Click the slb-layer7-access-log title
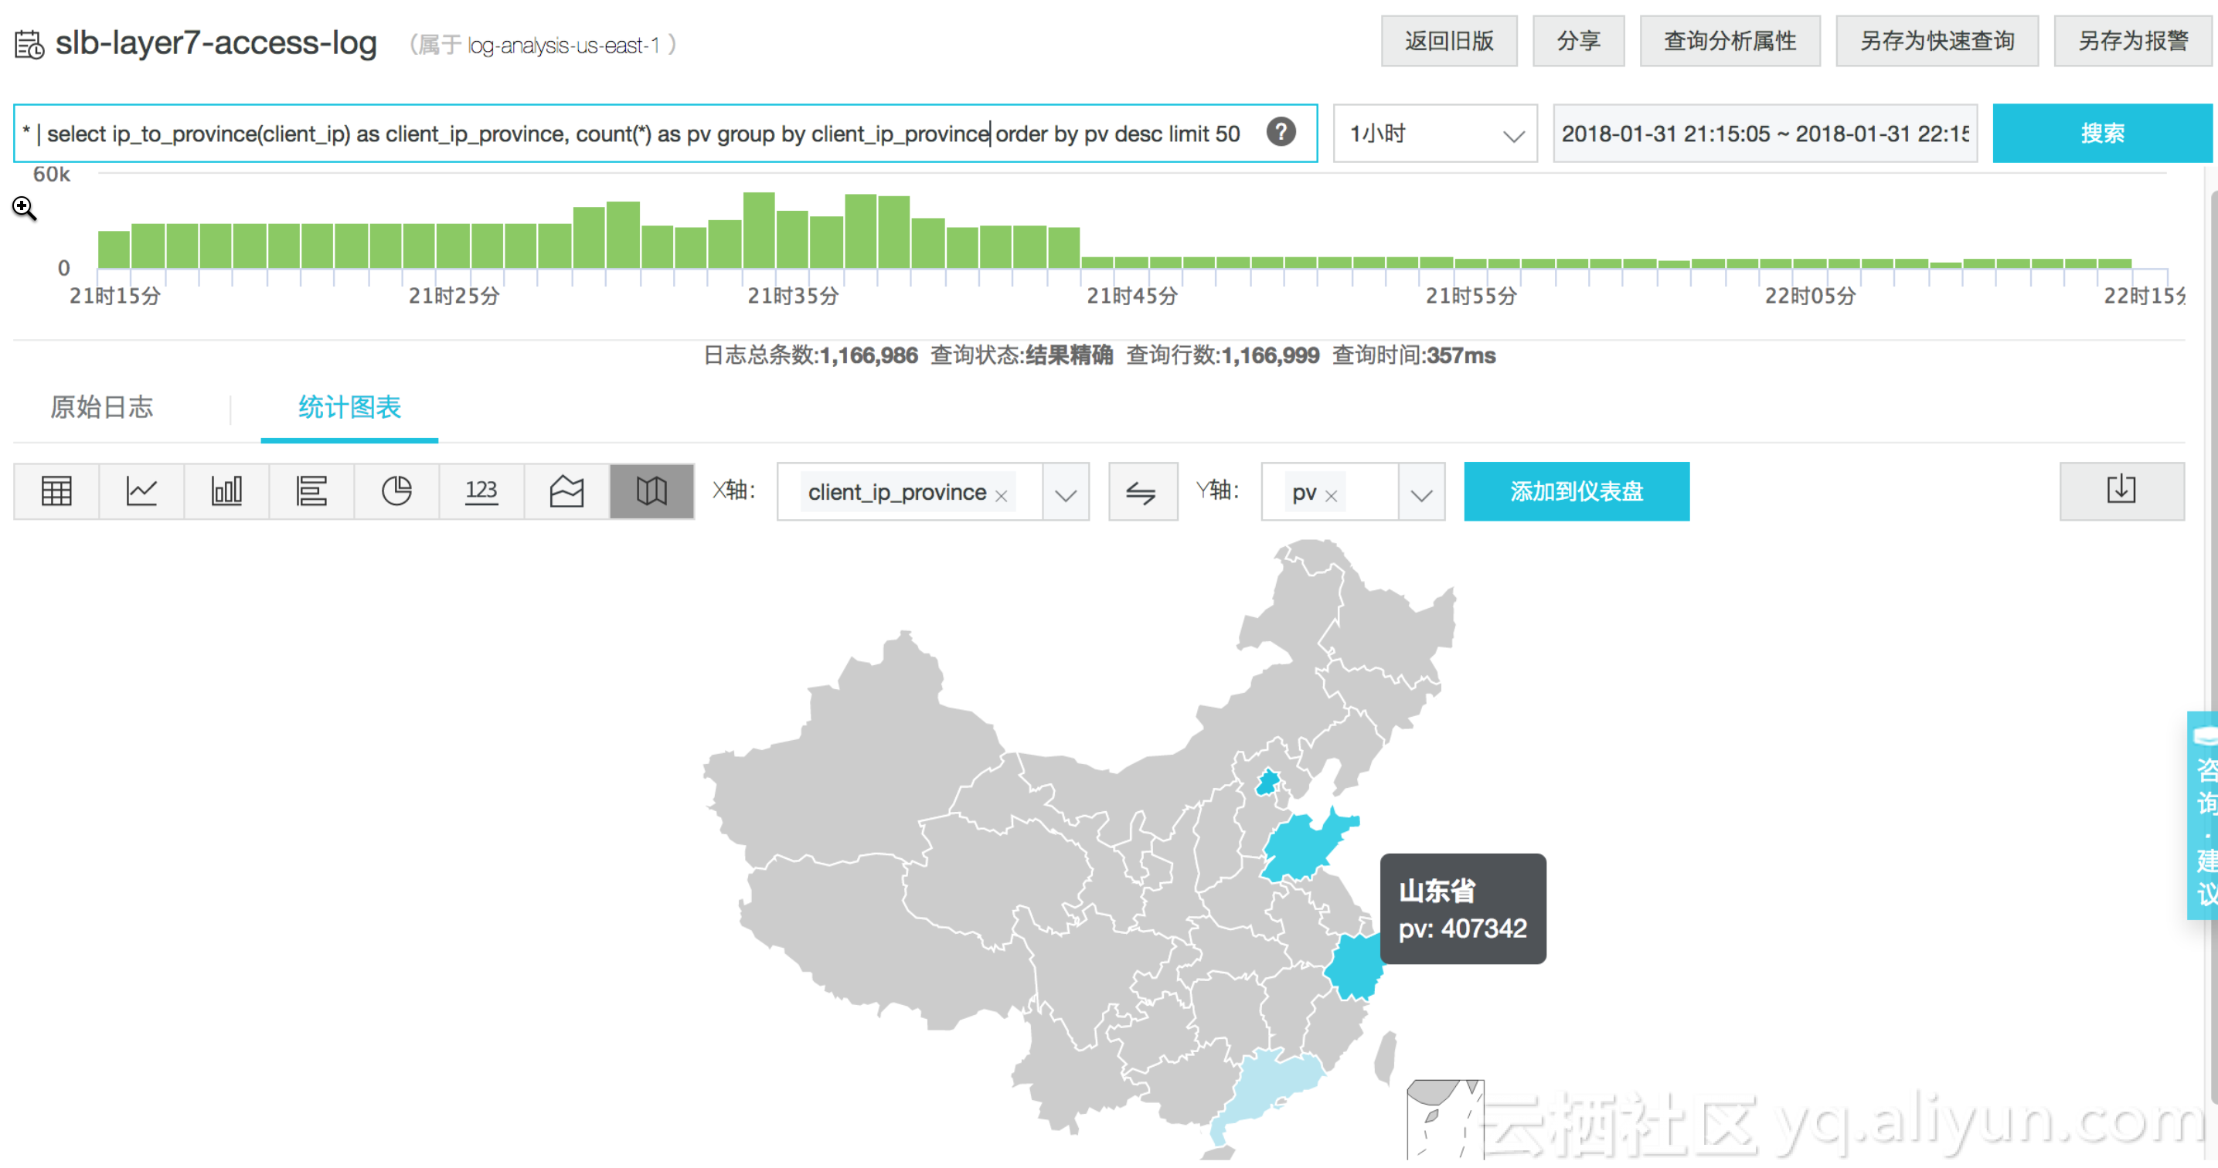Viewport: 2218px width, 1168px height. click(x=216, y=43)
